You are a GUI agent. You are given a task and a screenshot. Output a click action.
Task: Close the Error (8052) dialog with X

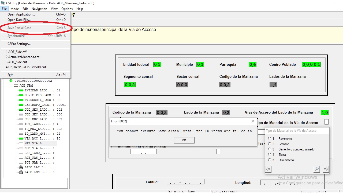click(253, 121)
